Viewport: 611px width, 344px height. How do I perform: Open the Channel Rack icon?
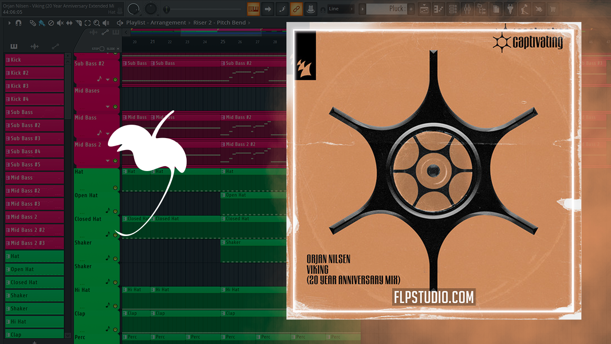[x=453, y=9]
